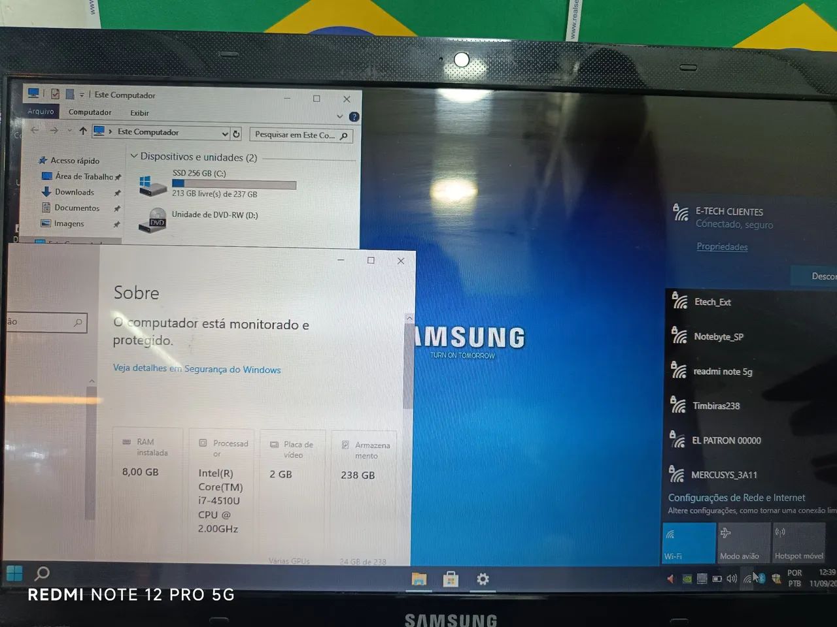Viewport: 837px width, 627px height.
Task: Open the recent locations dropdown arrow
Action: [69, 131]
